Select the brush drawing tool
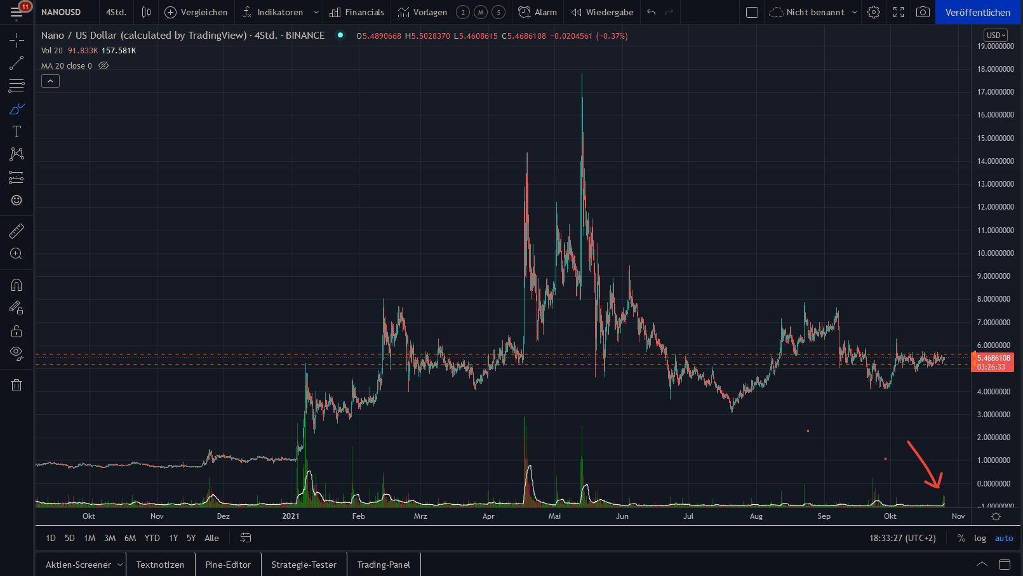 pyautogui.click(x=17, y=109)
